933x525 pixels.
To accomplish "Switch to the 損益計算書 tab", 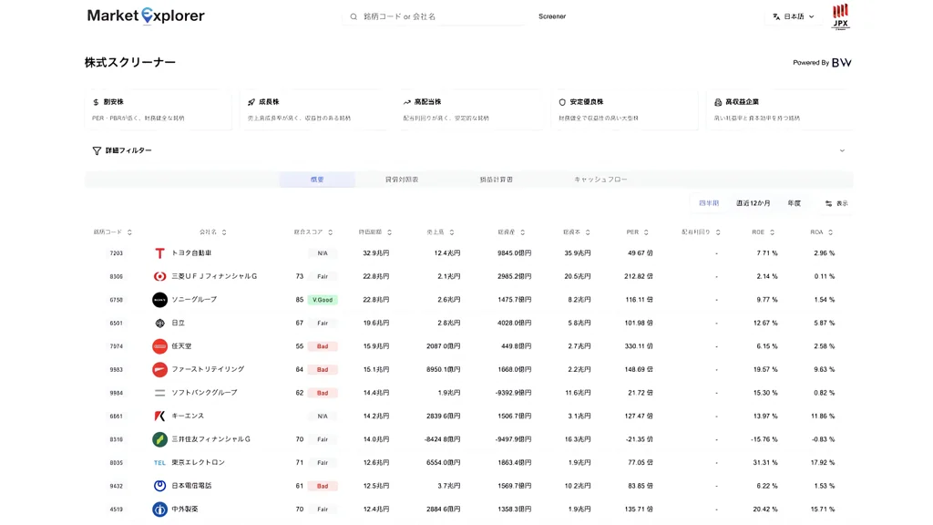I will (x=497, y=180).
